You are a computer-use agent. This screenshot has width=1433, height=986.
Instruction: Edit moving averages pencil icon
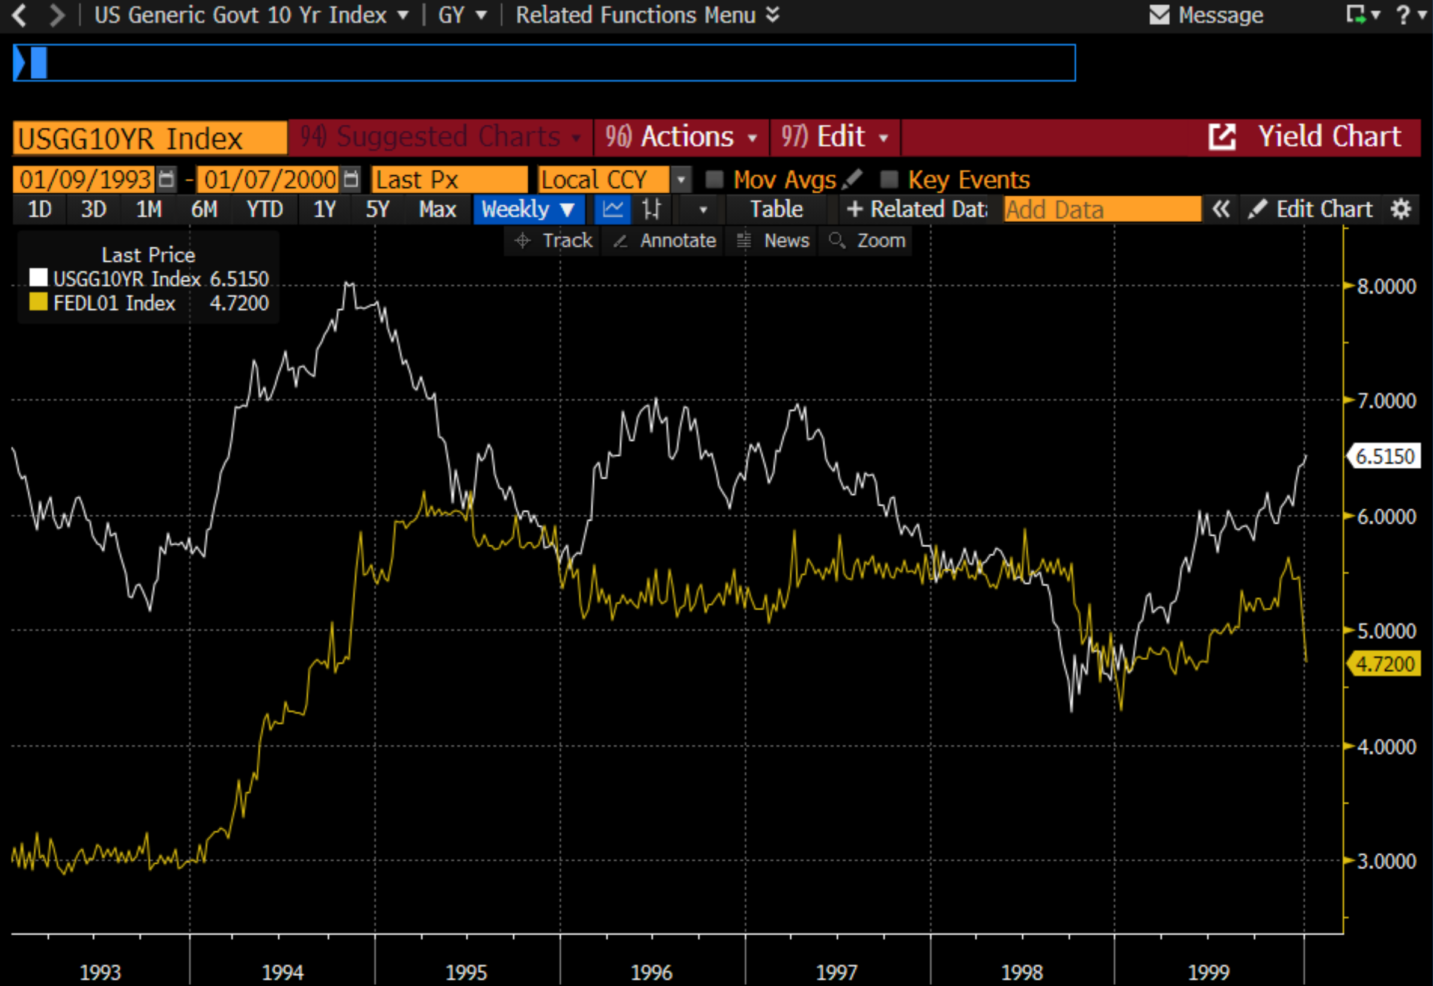852,180
